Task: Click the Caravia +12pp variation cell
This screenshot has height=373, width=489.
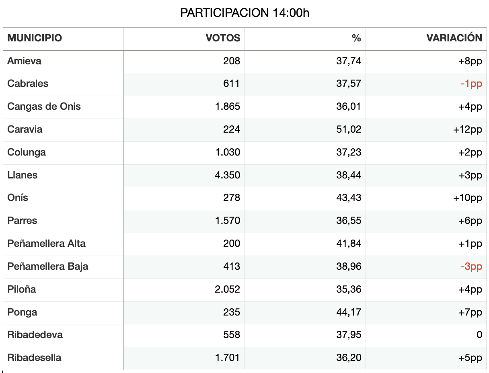Action: tap(426, 130)
